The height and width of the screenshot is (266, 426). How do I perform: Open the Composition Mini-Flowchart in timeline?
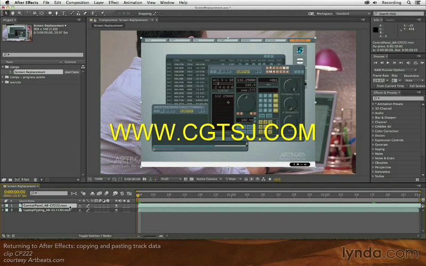73,193
